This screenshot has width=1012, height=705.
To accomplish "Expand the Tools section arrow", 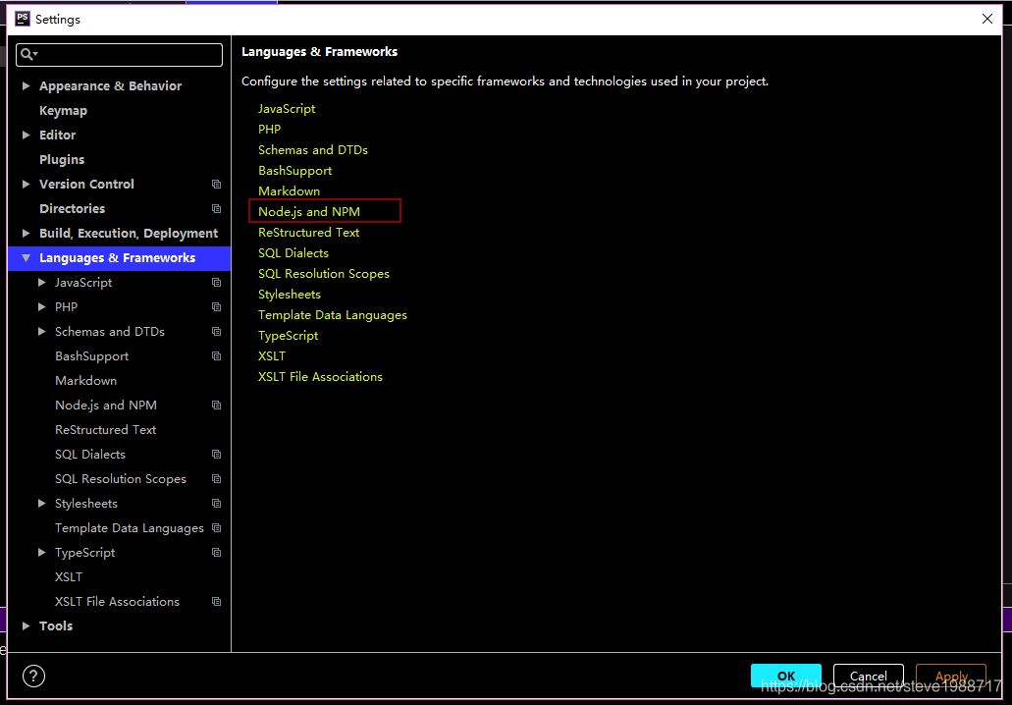I will point(26,625).
